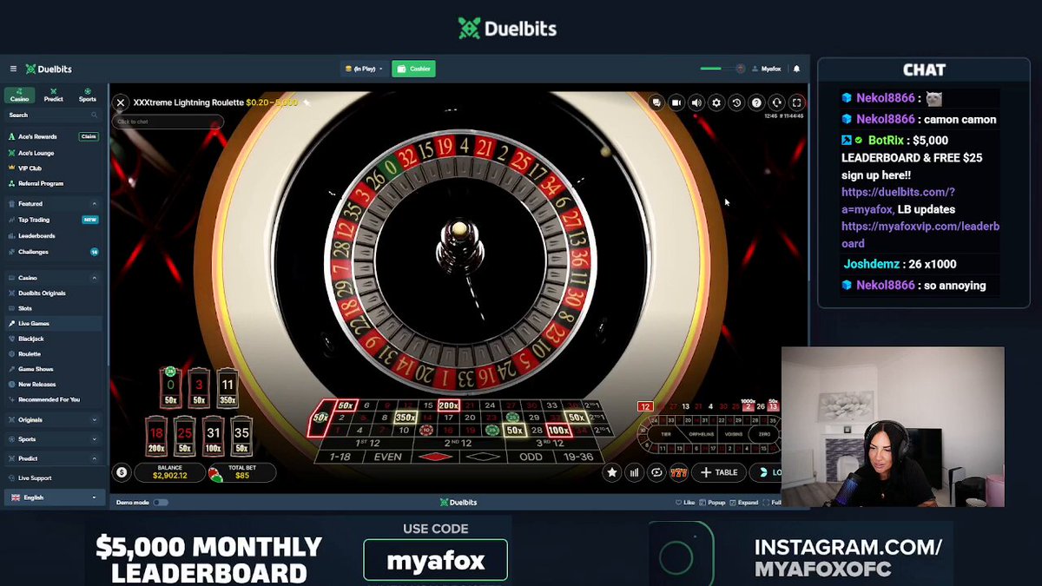Click the dollar cashier icon near balance

point(122,472)
